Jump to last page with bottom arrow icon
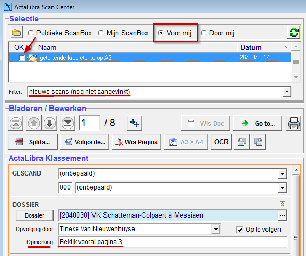306x256 pixels. (68, 123)
